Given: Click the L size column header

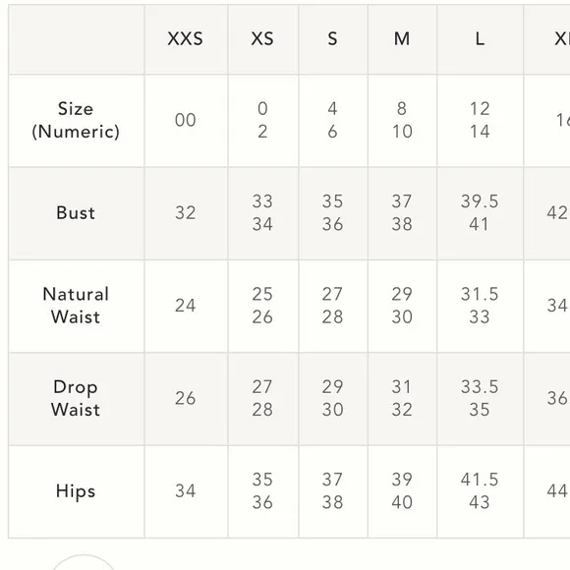Looking at the screenshot, I should tap(480, 38).
